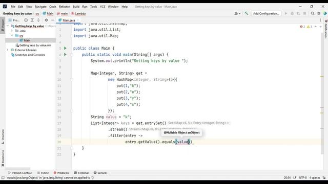Viewport: 328px width, 184px height.
Task: Open Project panel options gear
Action: [46, 20]
